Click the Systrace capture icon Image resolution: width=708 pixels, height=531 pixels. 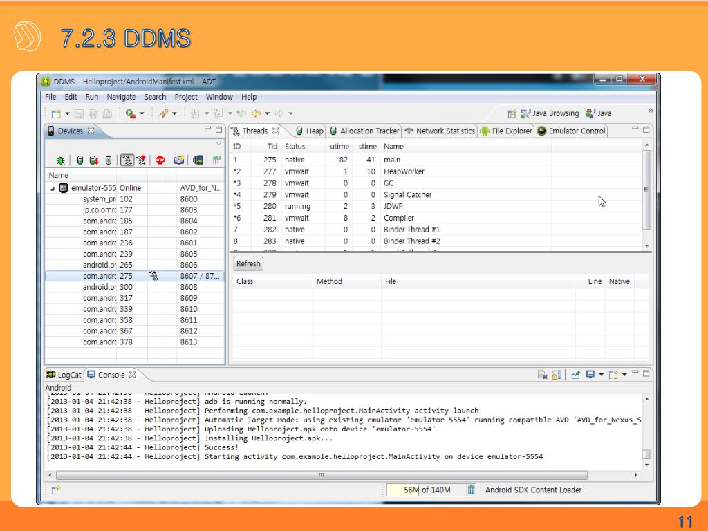point(216,160)
